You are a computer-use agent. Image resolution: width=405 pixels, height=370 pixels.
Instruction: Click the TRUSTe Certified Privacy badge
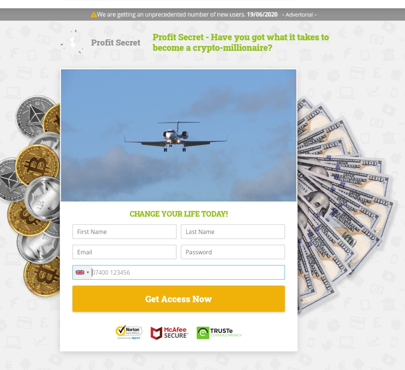[x=219, y=333]
